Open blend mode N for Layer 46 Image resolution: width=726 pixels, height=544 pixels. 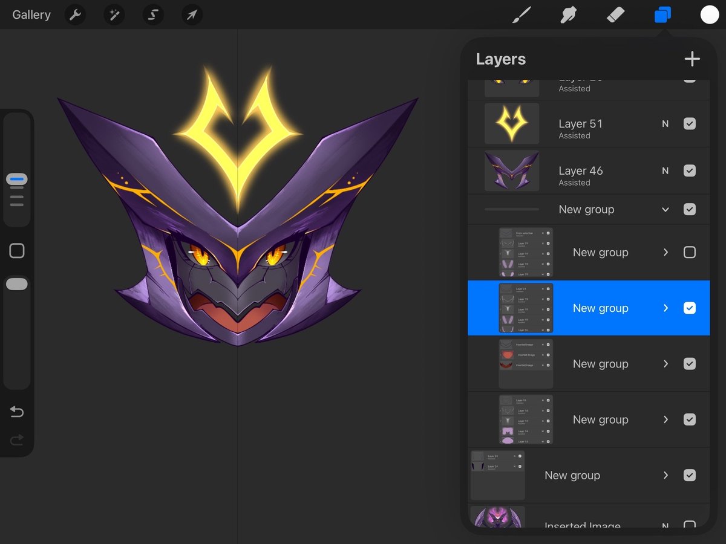[665, 170]
